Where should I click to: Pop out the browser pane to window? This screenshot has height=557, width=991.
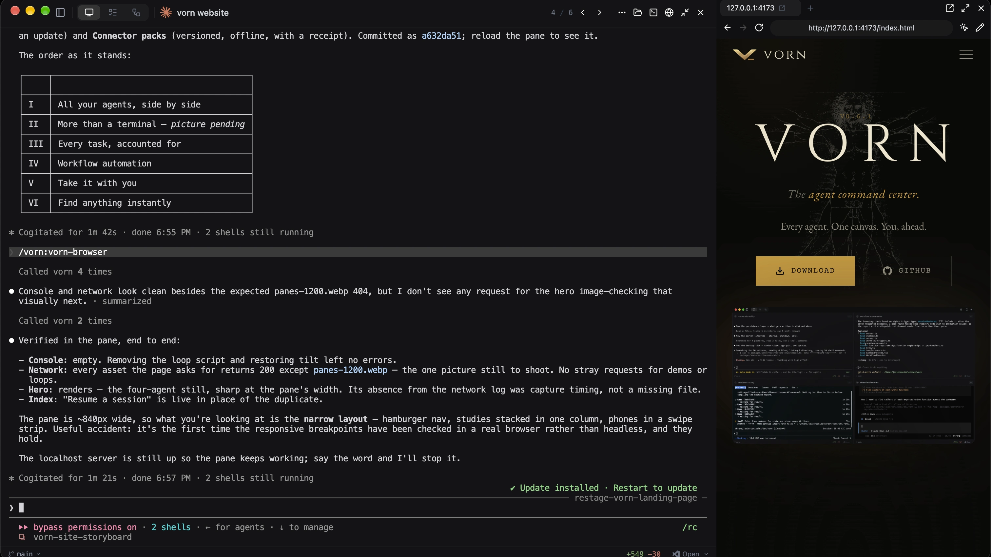(x=949, y=8)
